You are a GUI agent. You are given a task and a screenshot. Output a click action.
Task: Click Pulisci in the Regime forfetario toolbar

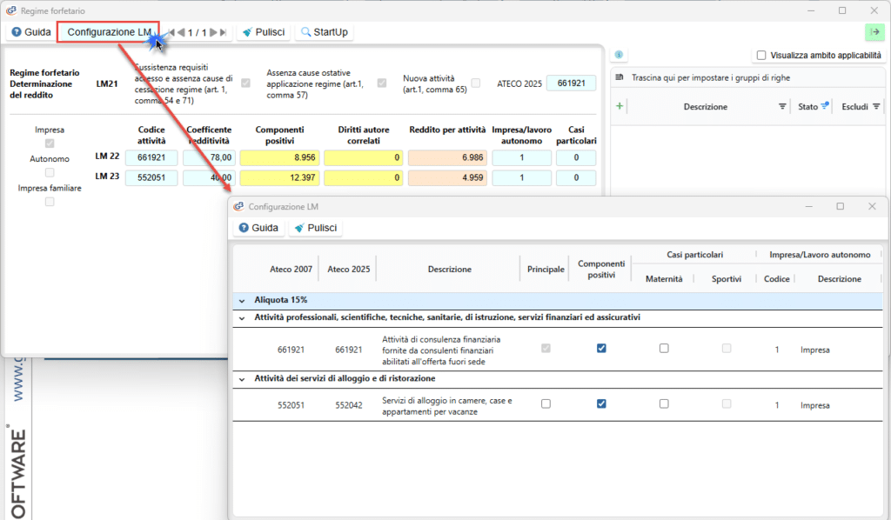(x=264, y=32)
